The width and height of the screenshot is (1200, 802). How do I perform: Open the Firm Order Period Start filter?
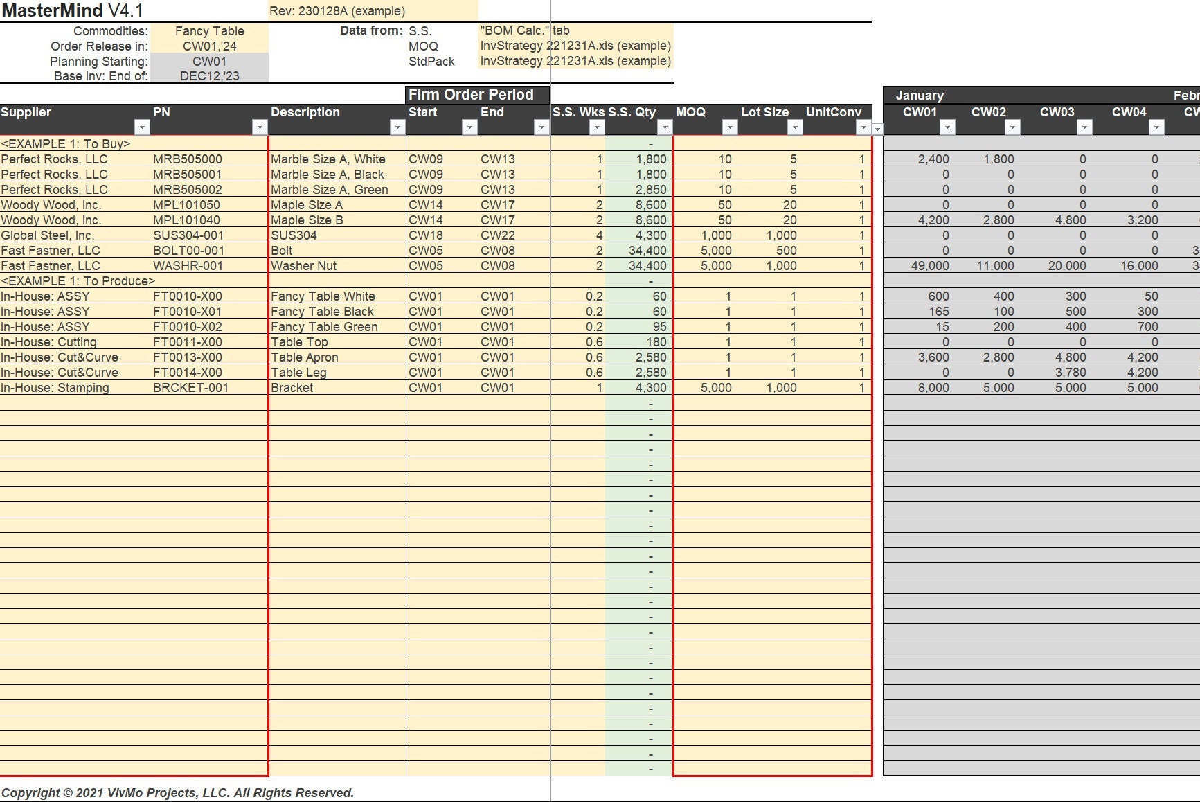click(469, 127)
